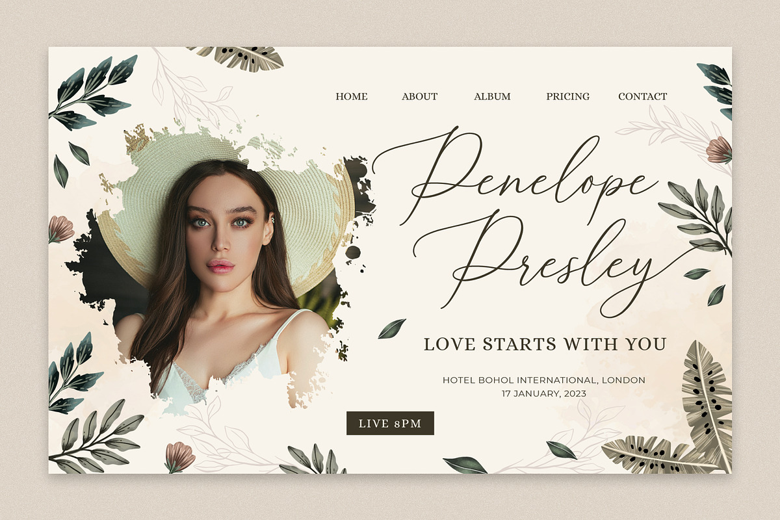The height and width of the screenshot is (520, 780).
Task: Click the pink flower at bottom left
Action: 179,456
